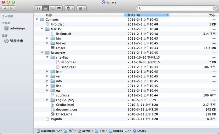Click the 设备 sidebar heading
Screen dimensions: 219x134
click(5, 36)
